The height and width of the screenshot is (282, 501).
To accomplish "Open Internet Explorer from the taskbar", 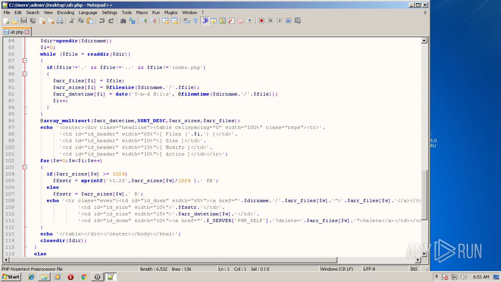I will 31,277.
